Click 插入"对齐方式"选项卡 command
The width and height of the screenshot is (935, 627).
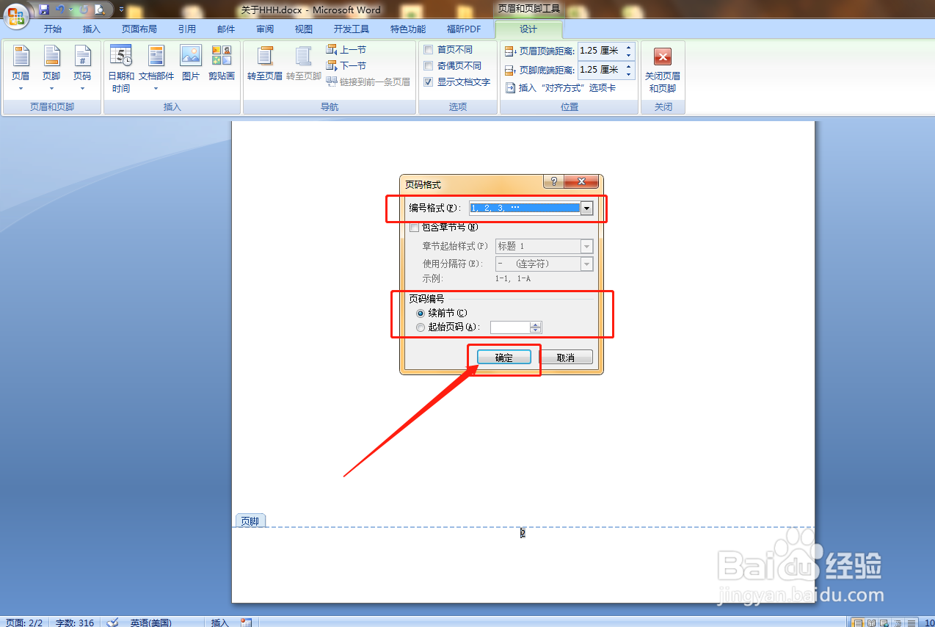561,88
